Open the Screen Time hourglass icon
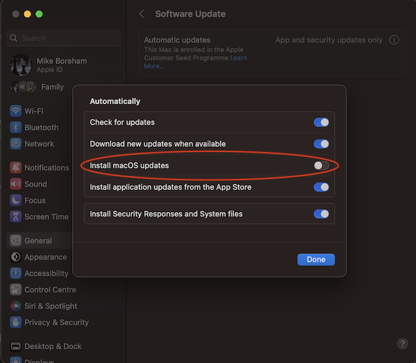The width and height of the screenshot is (416, 363). 16,217
